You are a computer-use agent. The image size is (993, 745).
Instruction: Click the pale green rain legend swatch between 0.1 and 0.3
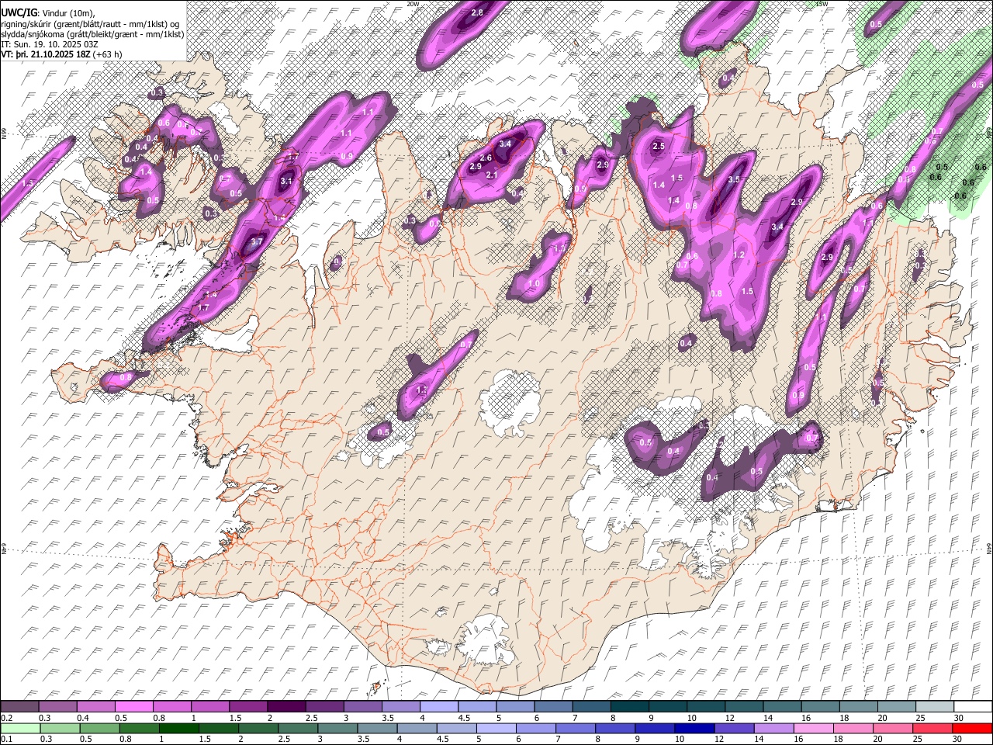coord(19,728)
